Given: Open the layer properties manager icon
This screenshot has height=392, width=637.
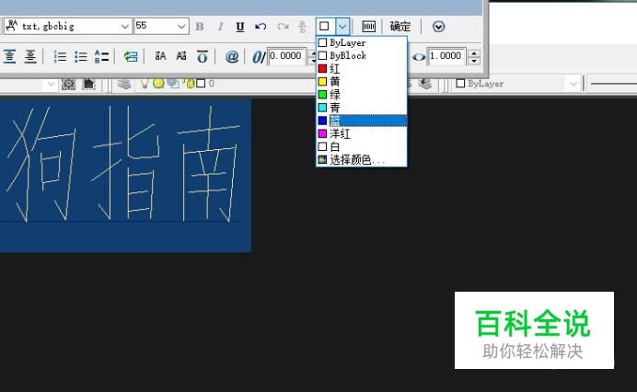Looking at the screenshot, I should [x=124, y=84].
